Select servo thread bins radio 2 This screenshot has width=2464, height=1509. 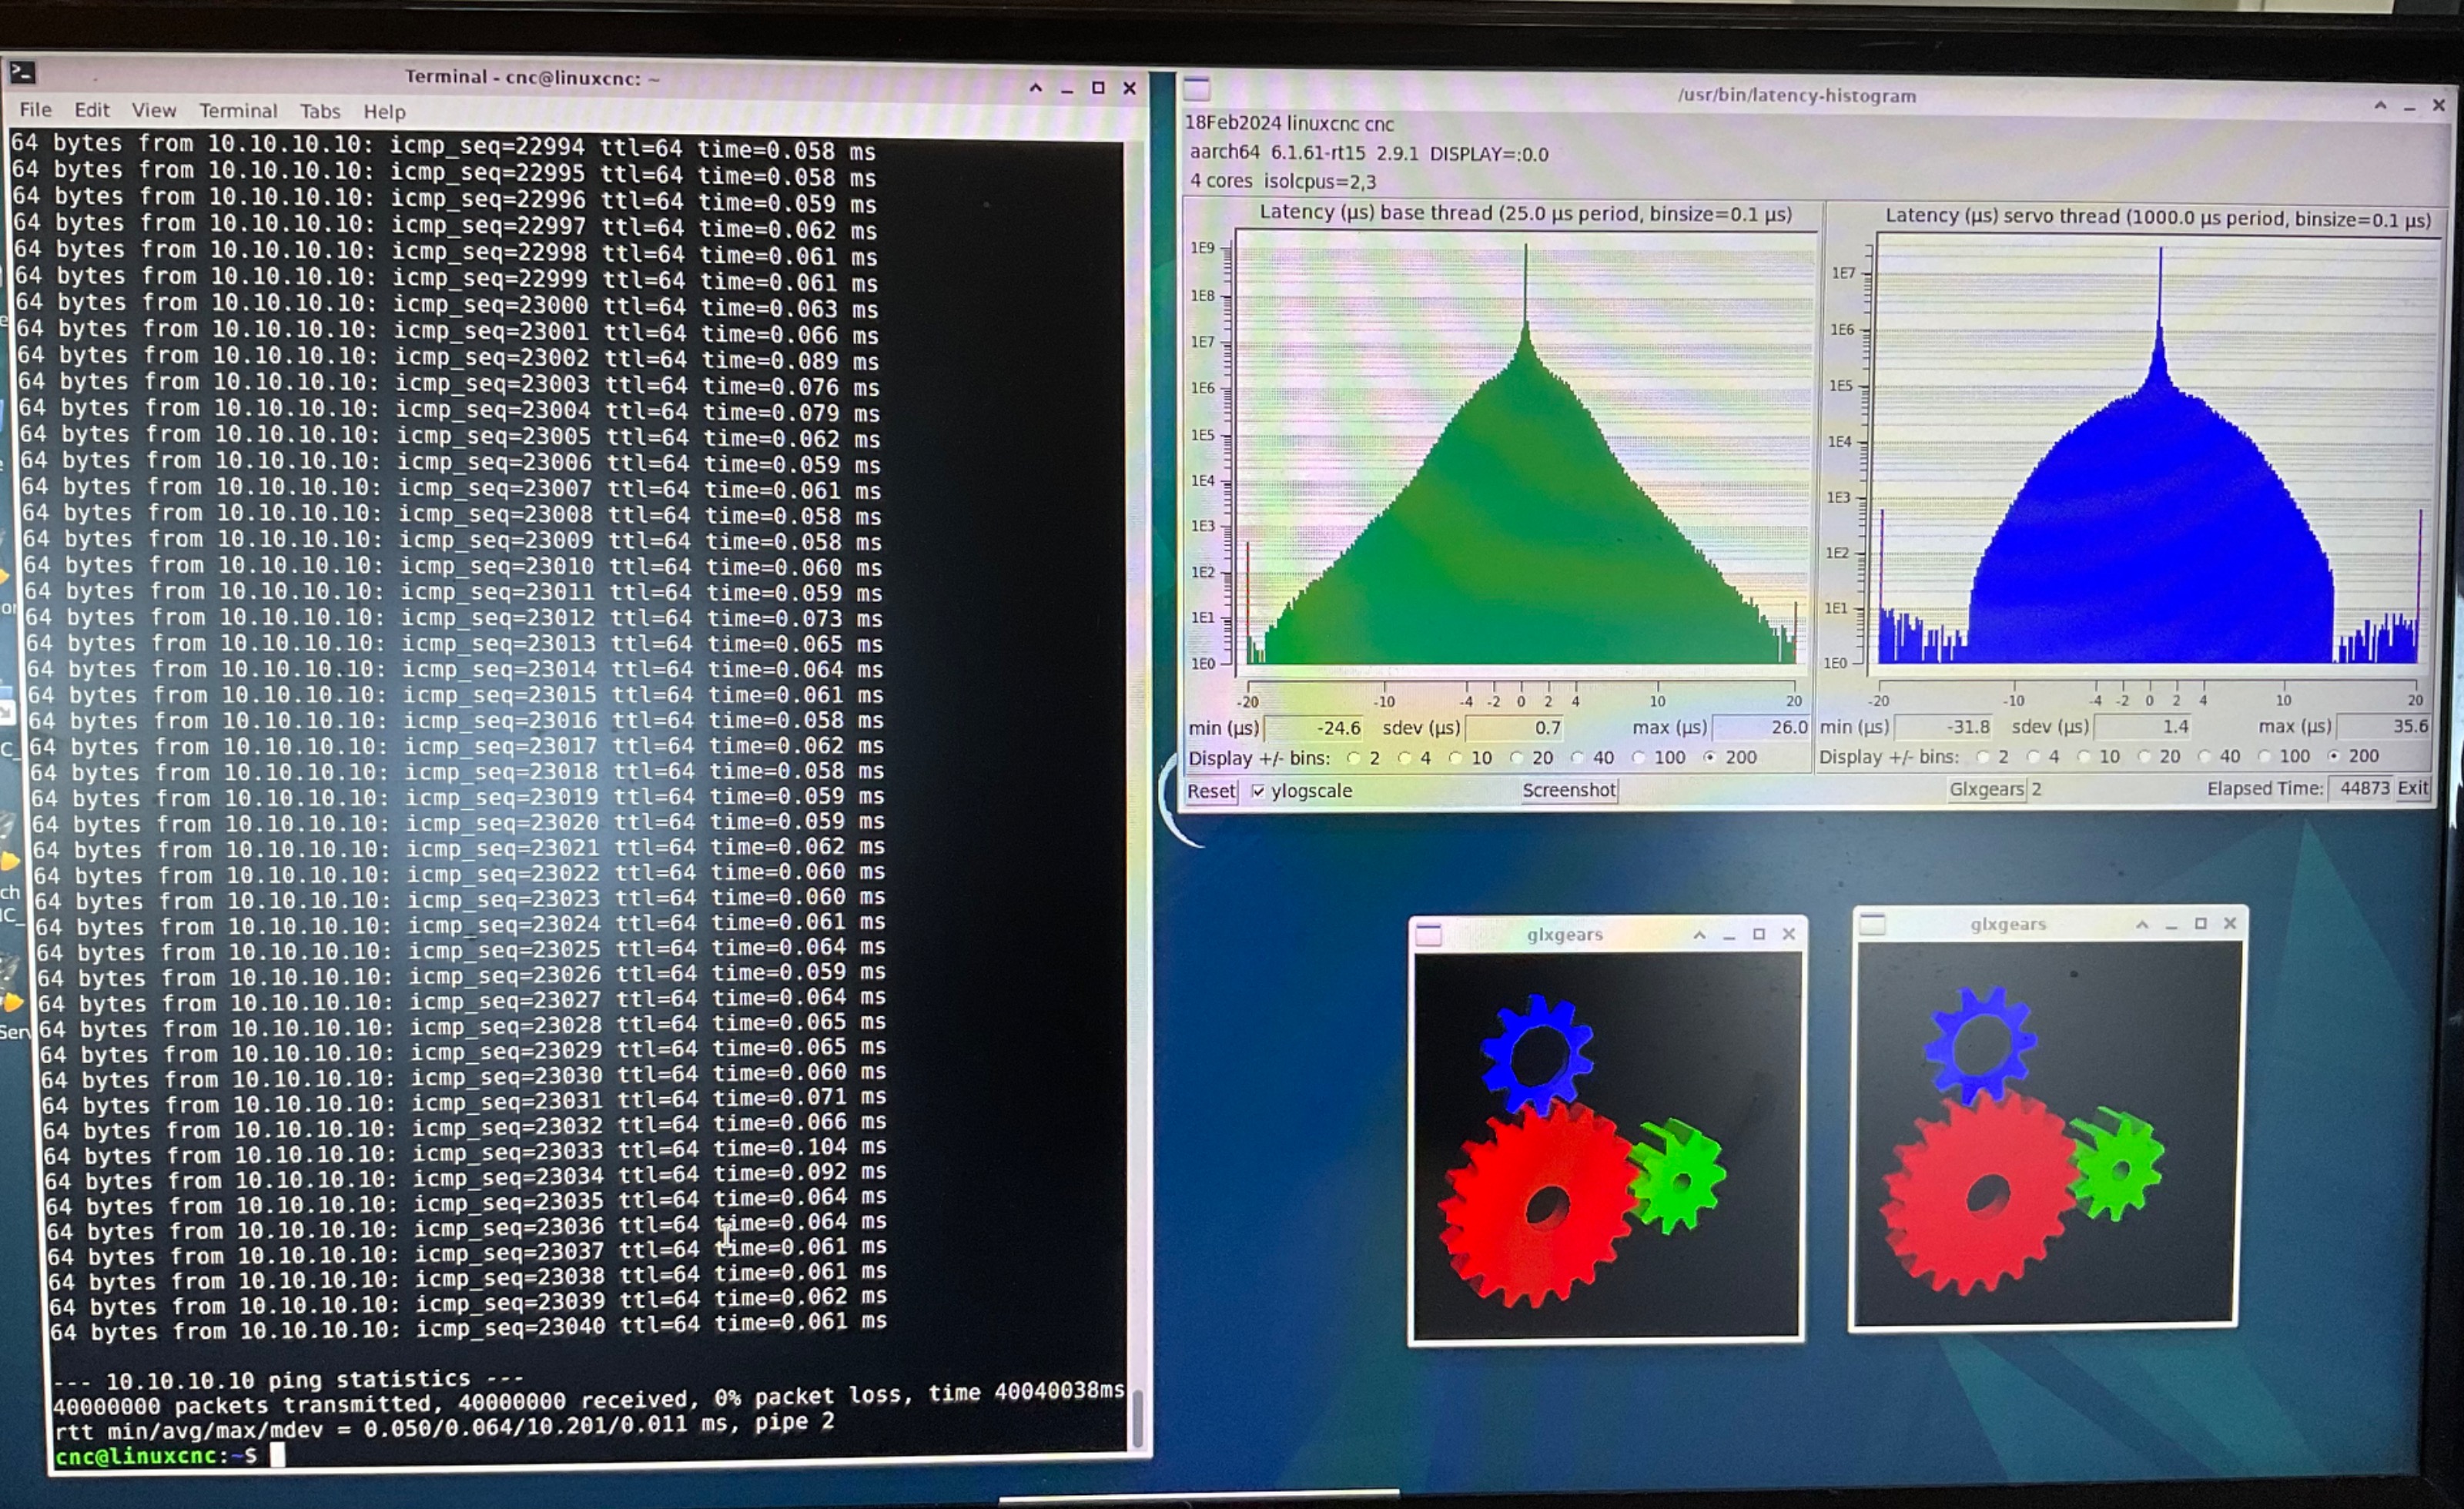coord(1982,757)
